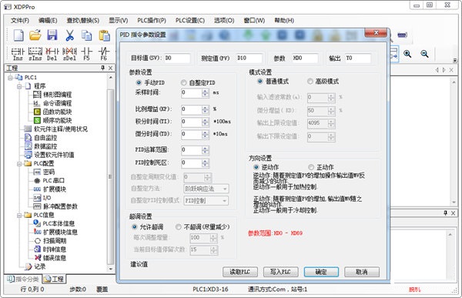Insert contact with Ins ladder tool
This screenshot has height=298, width=462.
point(18,54)
